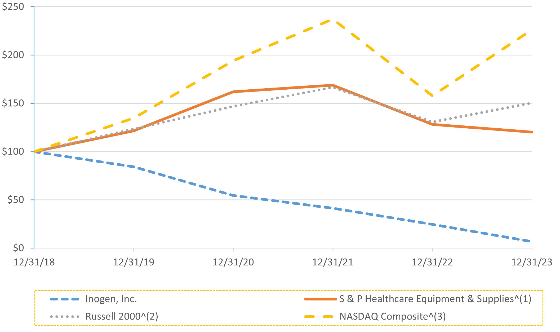Click the $250 y-axis label
The image size is (560, 332).
click(x=13, y=7)
